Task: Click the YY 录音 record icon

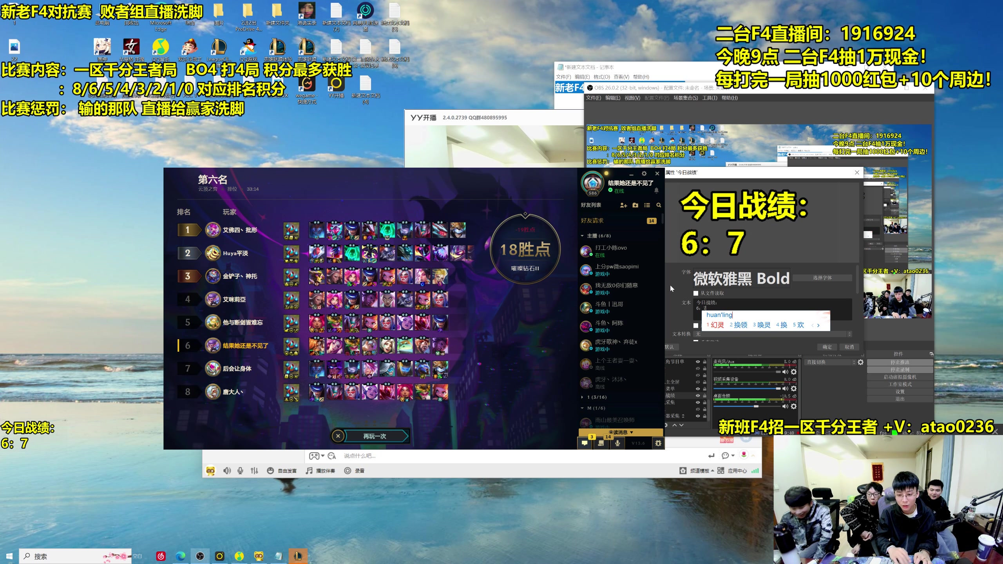Action: (348, 471)
